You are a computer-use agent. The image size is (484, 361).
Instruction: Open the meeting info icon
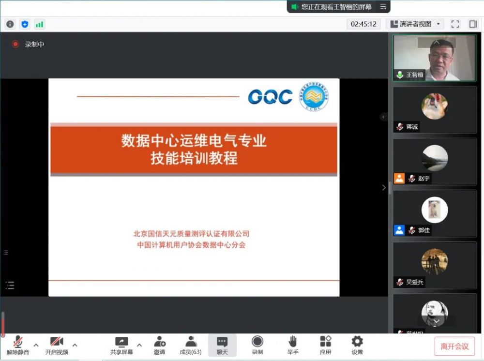tap(10, 24)
